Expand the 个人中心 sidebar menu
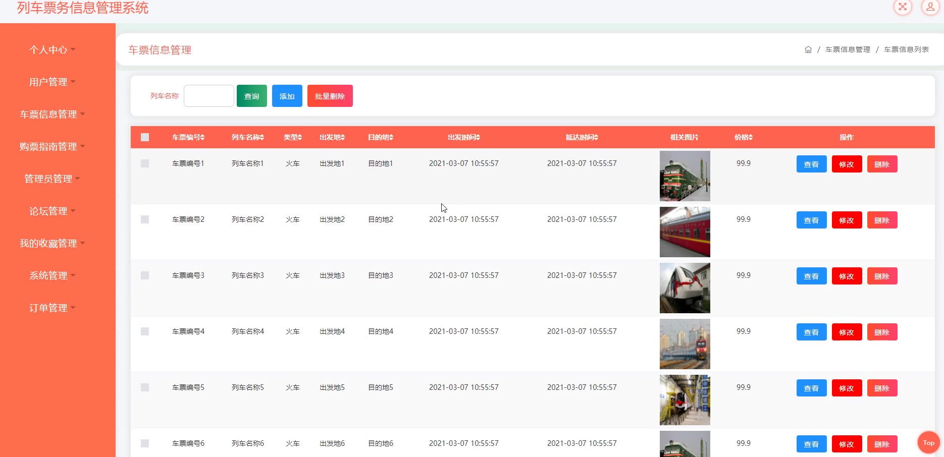944x457 pixels. (x=52, y=49)
